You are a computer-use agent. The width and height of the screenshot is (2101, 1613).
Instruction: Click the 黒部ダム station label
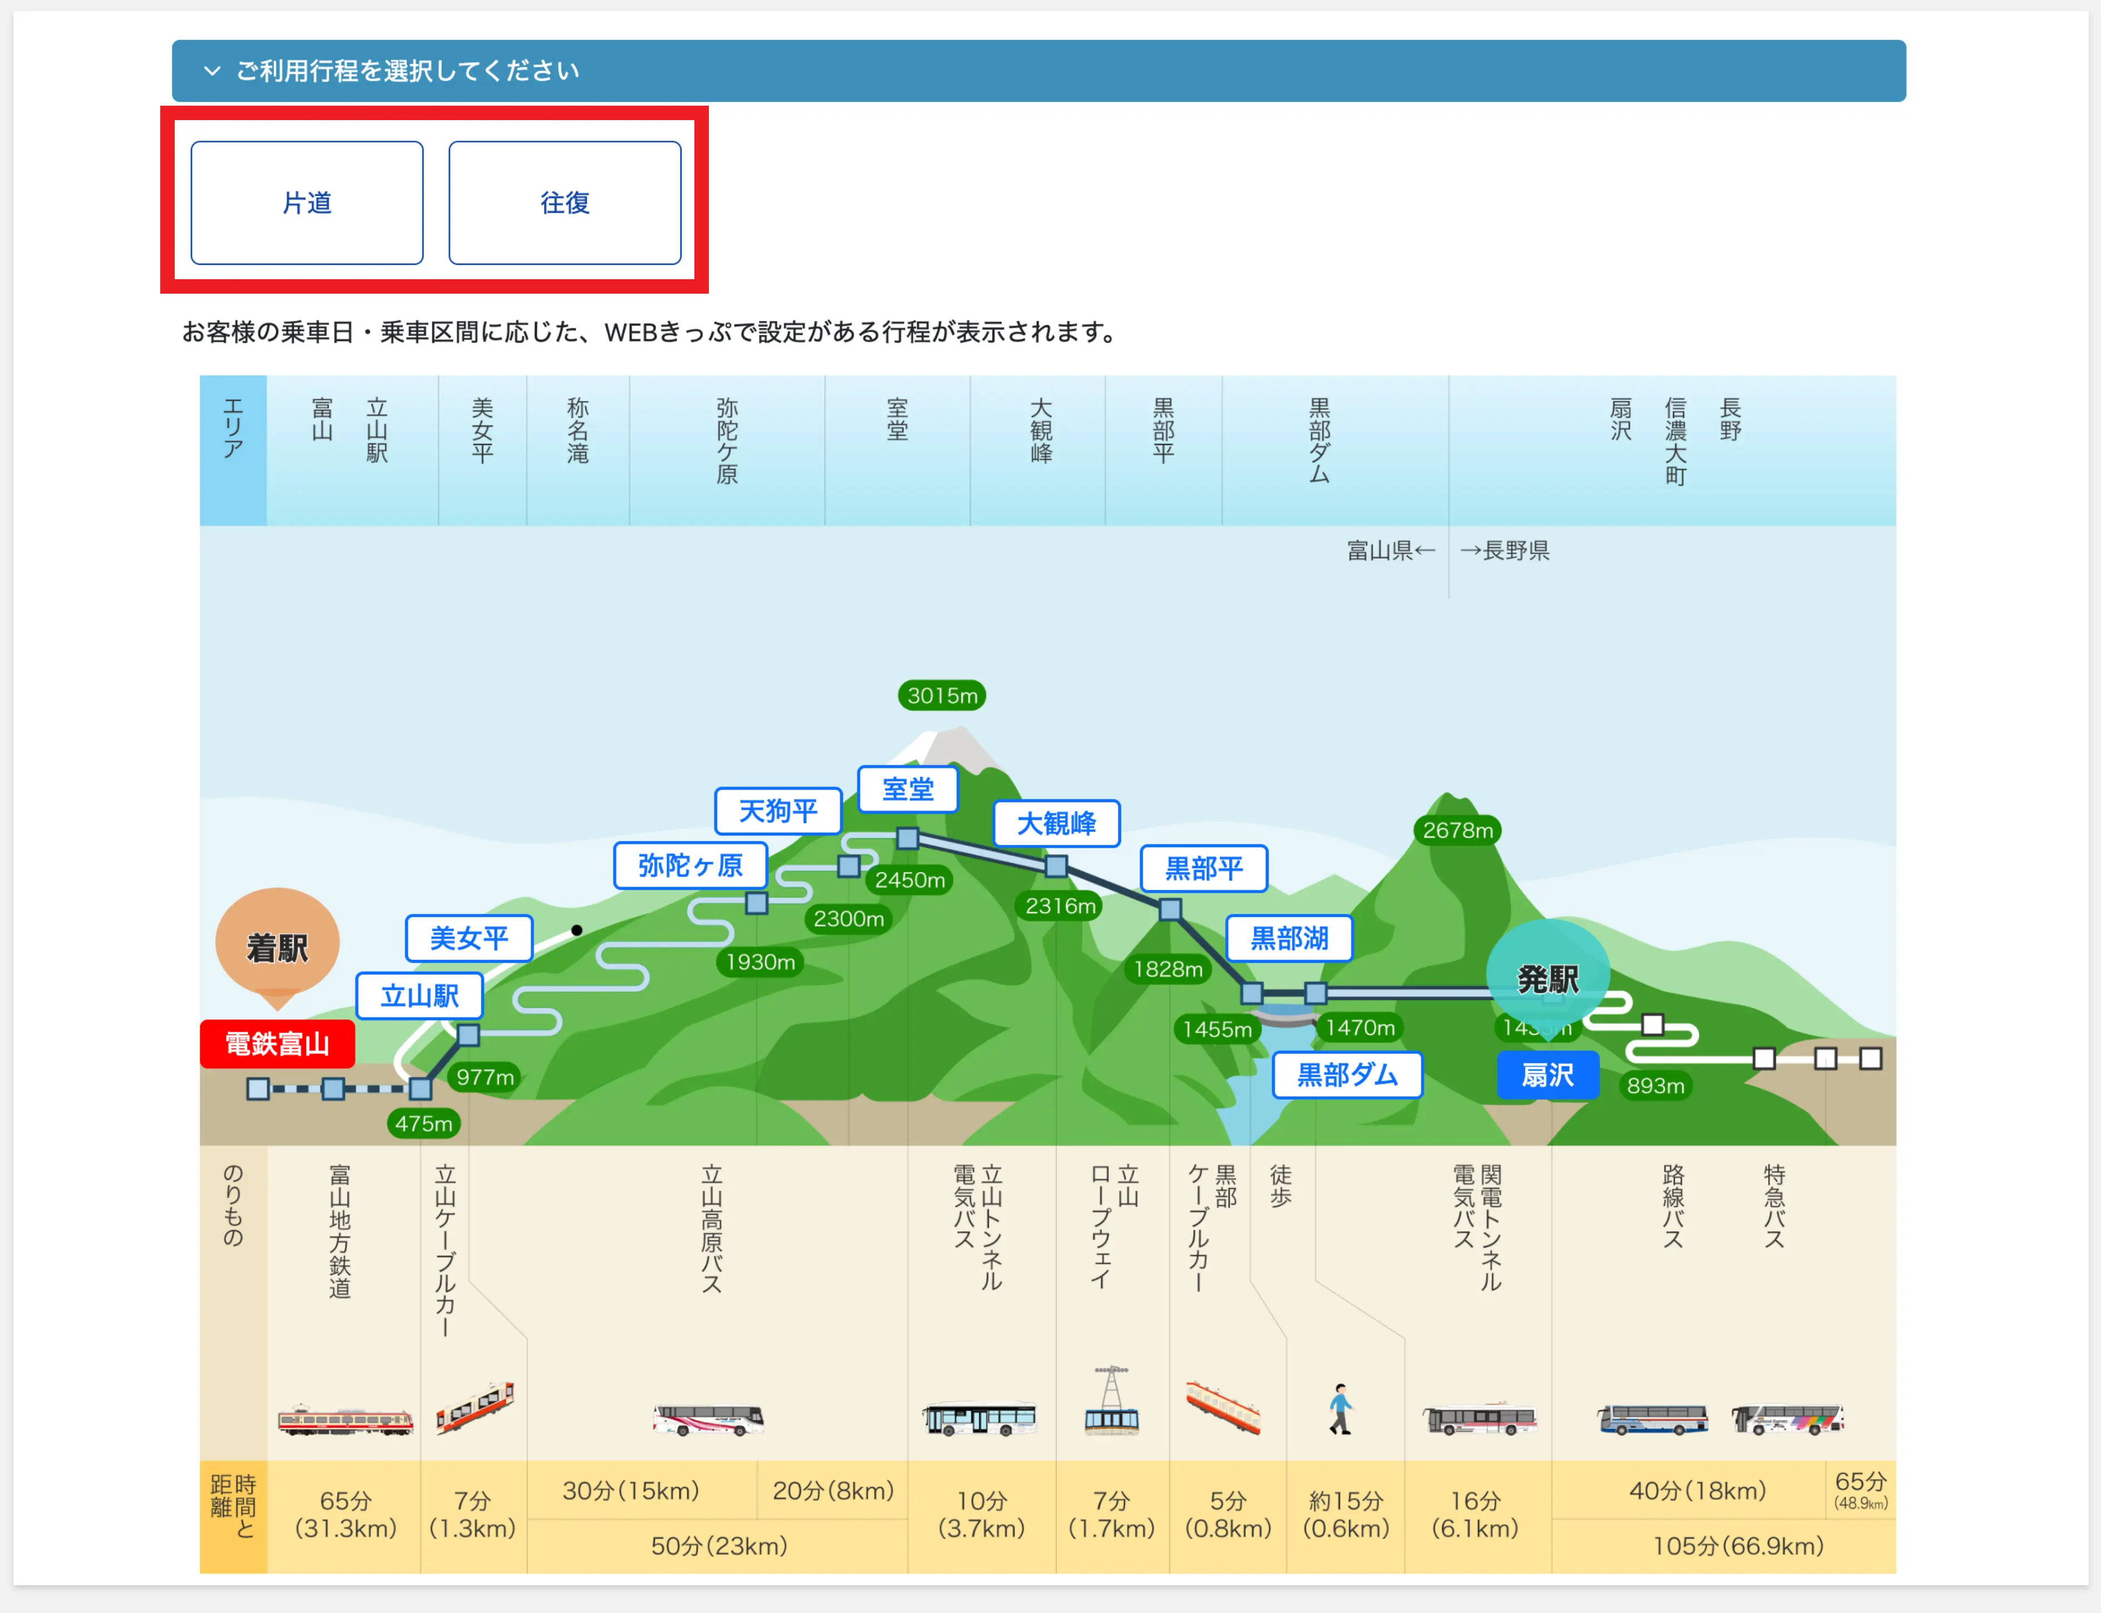coord(1347,1075)
